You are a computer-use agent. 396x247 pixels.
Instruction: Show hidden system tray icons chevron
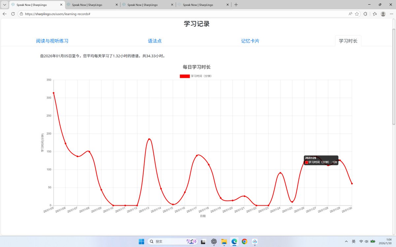tap(346, 241)
